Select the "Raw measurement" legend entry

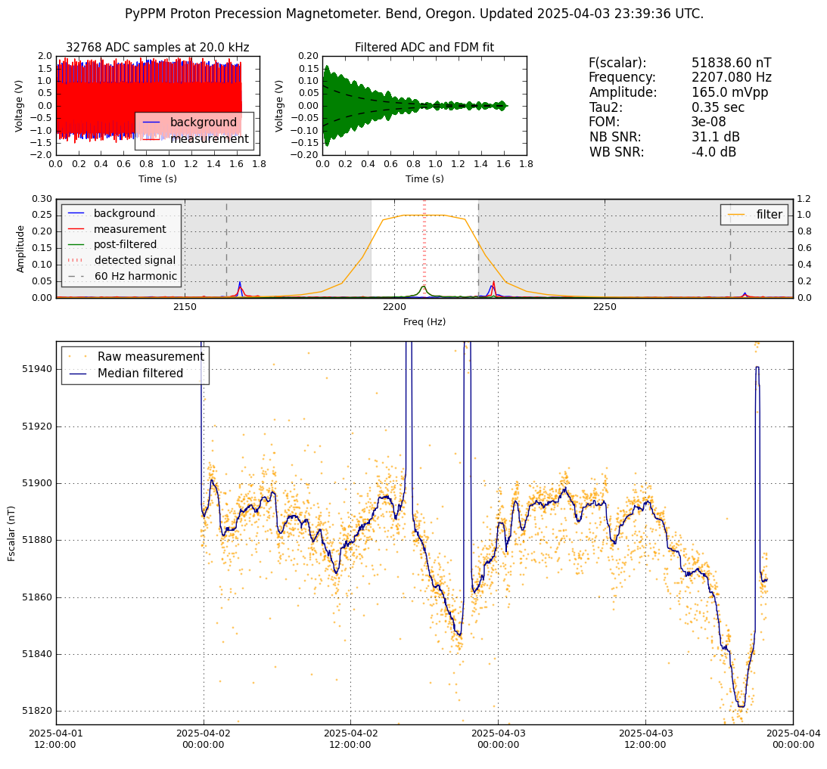pyautogui.click(x=151, y=356)
